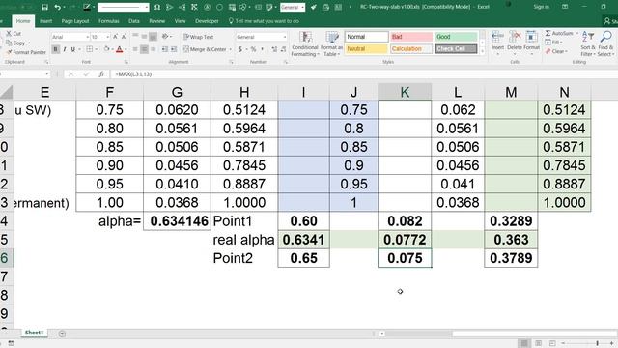Click the Cut scissors icon
The width and height of the screenshot is (618, 348).
[9, 34]
